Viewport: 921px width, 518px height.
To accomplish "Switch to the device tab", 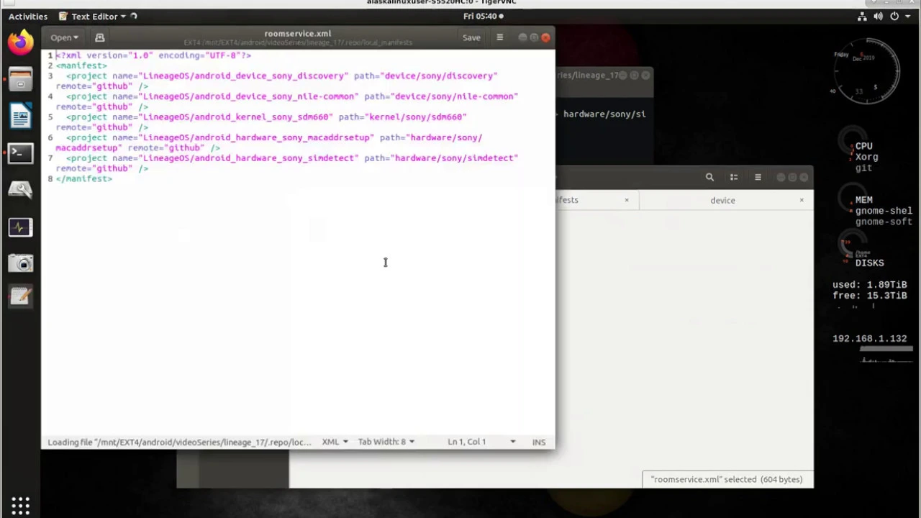I will tap(722, 200).
